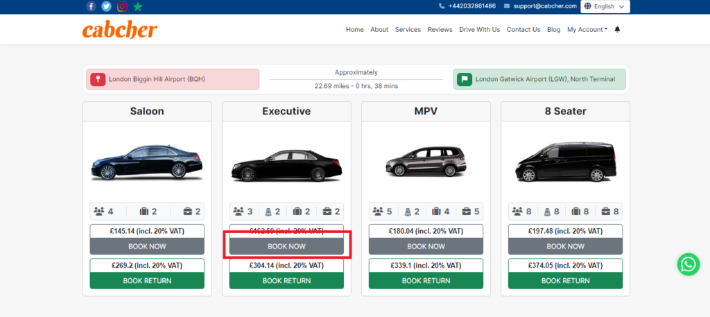
Task: Click the Executive return price £304.14
Action: coord(286,266)
